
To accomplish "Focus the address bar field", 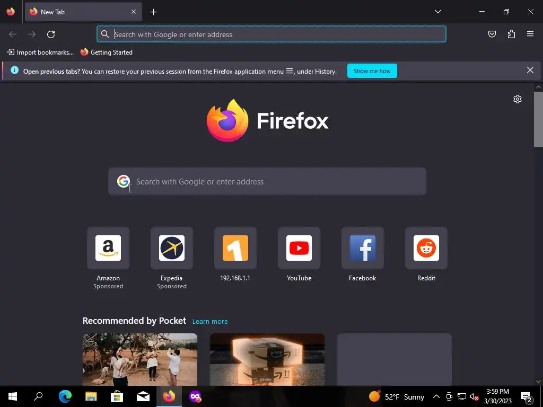I will coord(271,34).
